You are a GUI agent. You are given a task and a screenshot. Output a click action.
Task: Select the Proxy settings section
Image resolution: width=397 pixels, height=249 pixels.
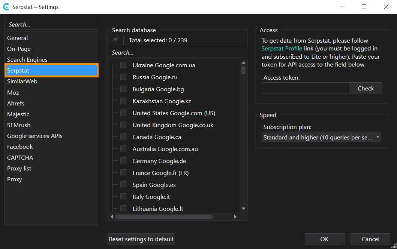pos(51,179)
